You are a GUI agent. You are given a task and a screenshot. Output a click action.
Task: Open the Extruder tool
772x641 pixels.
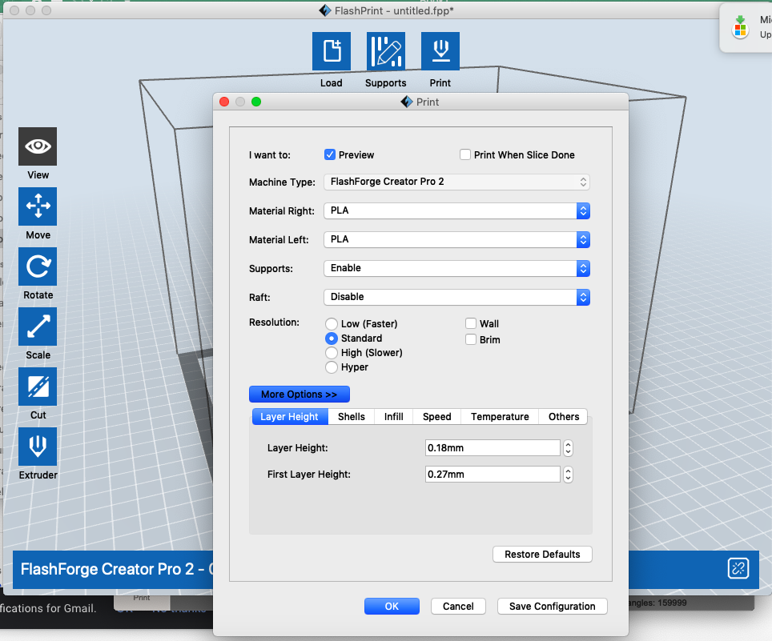38,447
